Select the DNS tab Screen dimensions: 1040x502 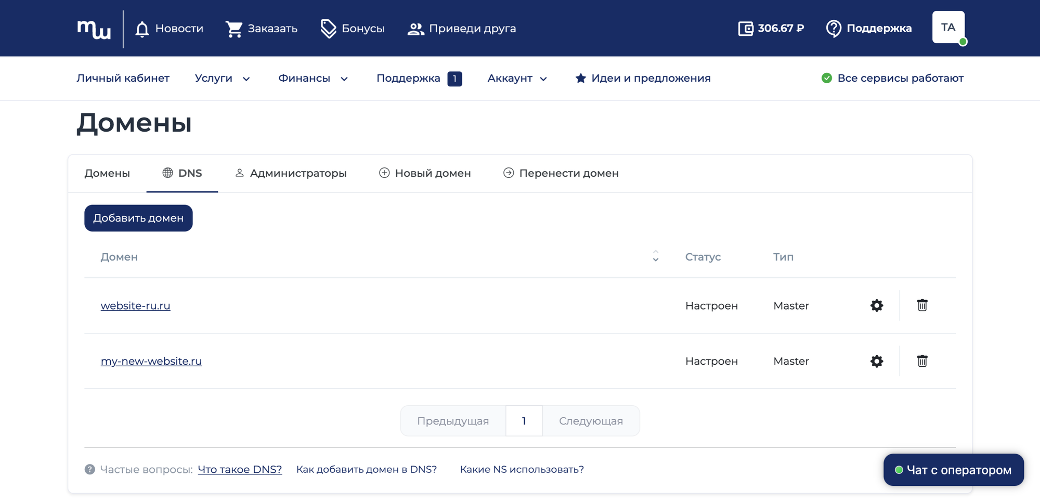182,173
